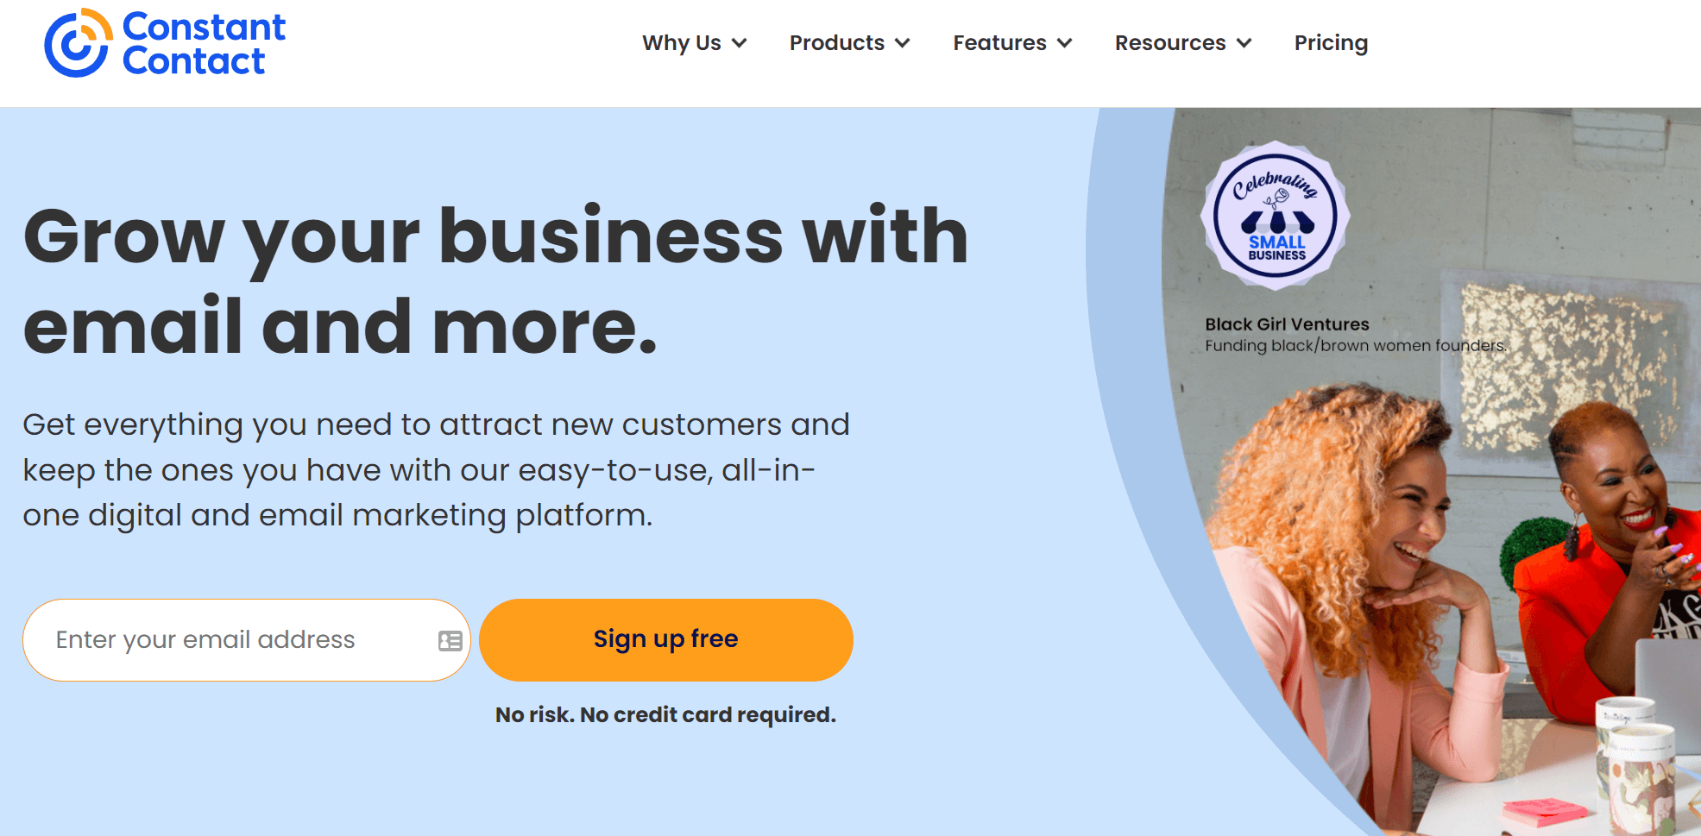Click the Celebrating Small Business badge

[1275, 216]
